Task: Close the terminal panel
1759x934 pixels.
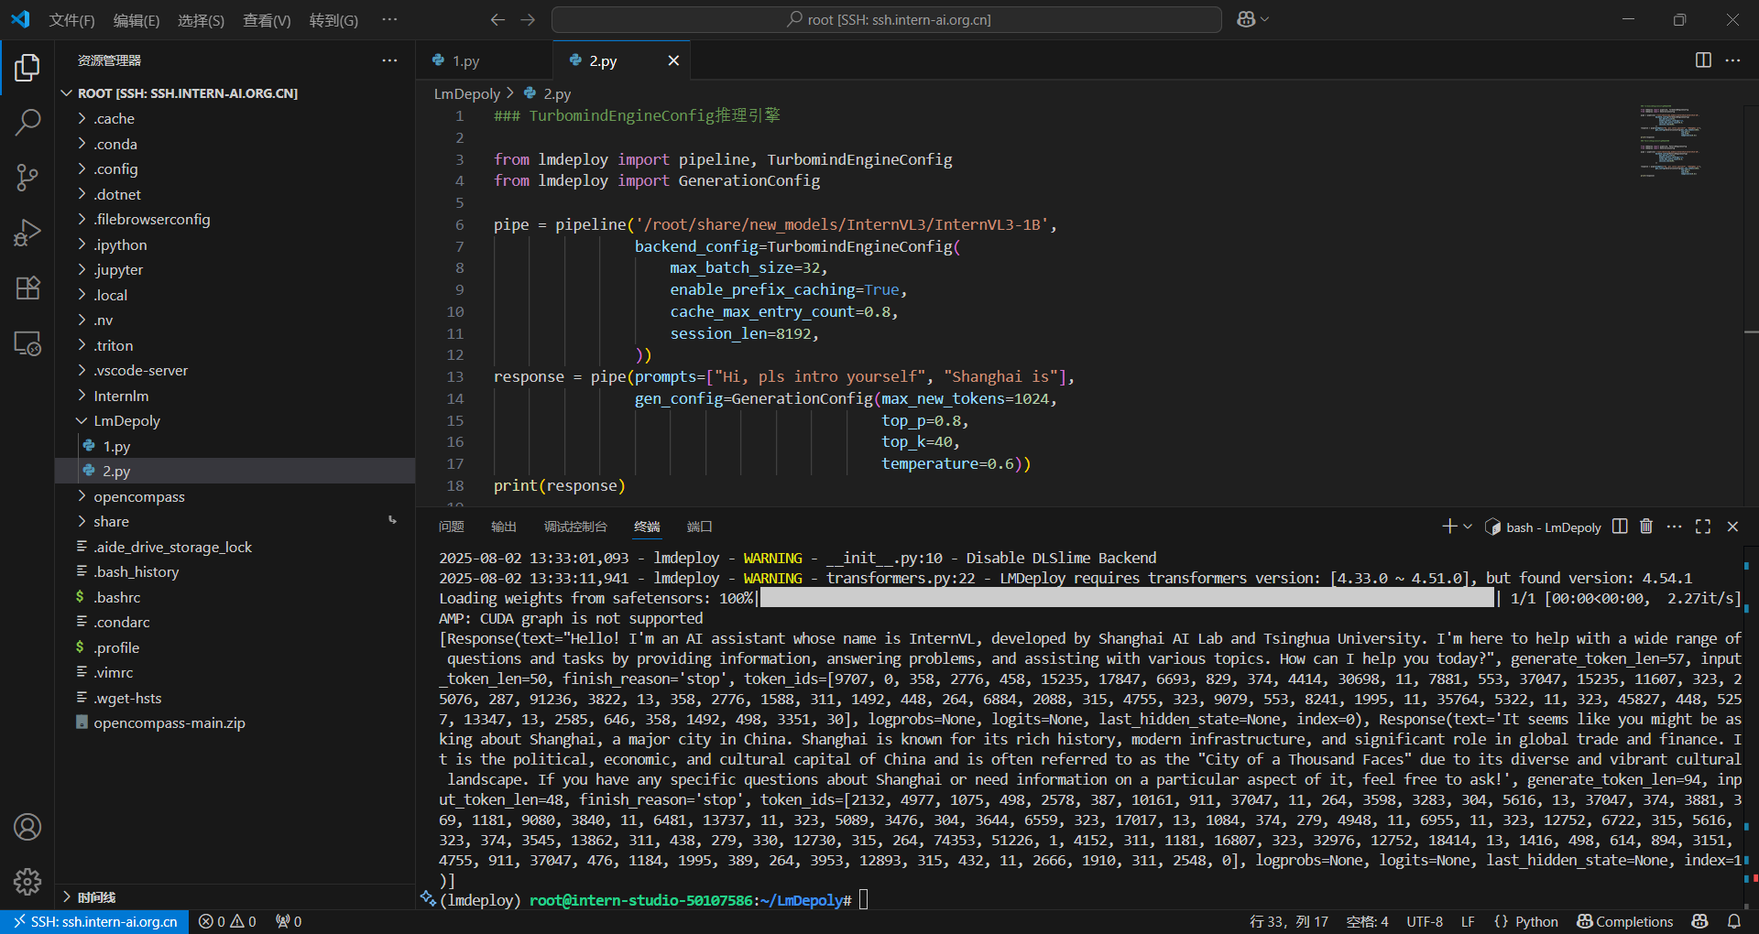Action: pos(1732,527)
